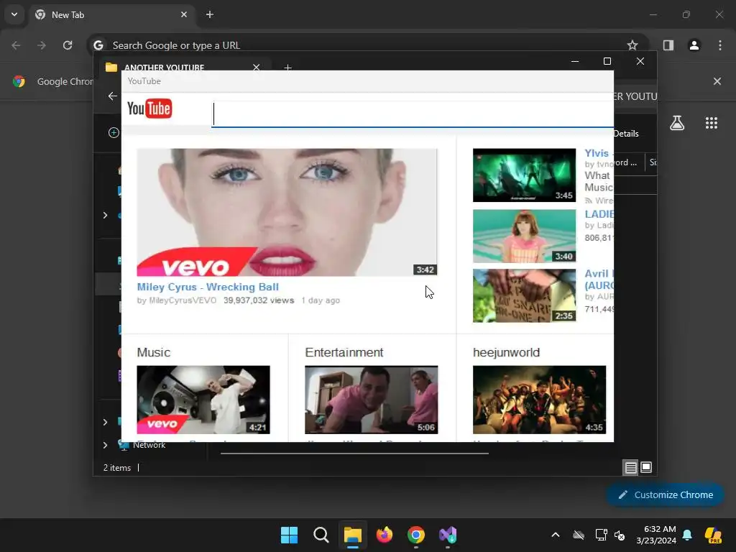Image resolution: width=736 pixels, height=552 pixels.
Task: Expand the Network tree node
Action: coord(105,445)
